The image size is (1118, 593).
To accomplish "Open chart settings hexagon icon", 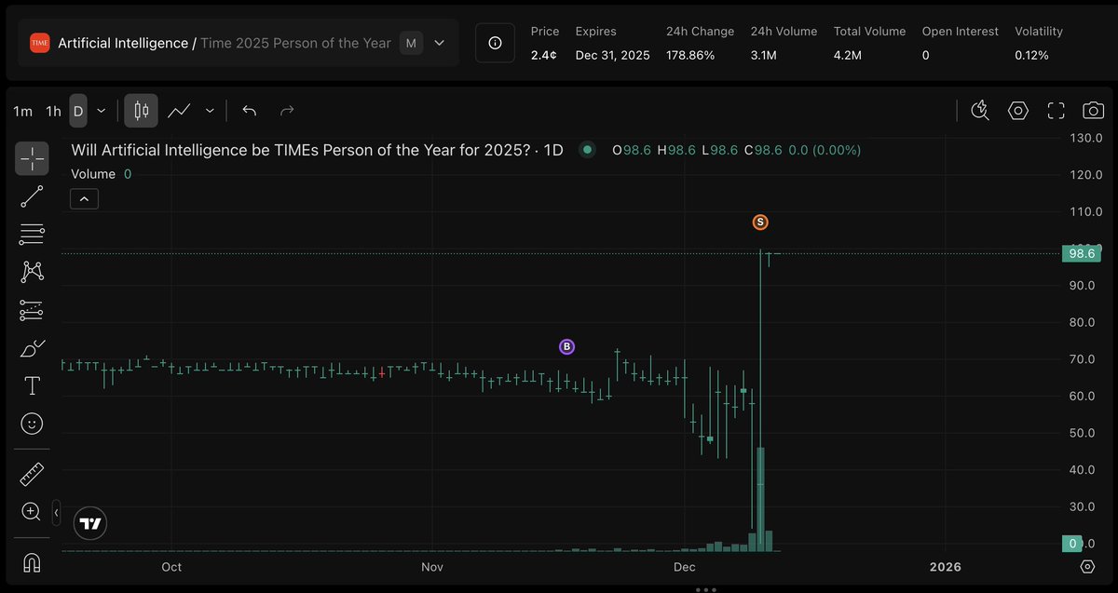I will [1018, 111].
